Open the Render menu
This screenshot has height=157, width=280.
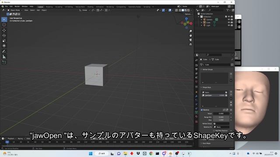tap(17, 7)
